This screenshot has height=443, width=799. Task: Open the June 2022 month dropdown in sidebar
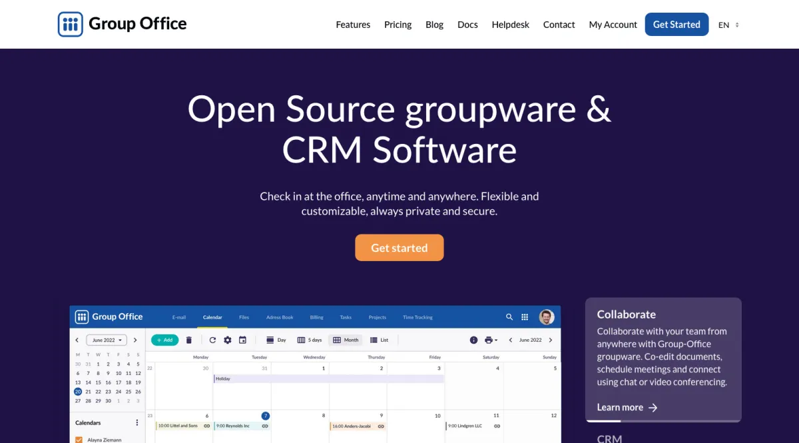point(107,340)
